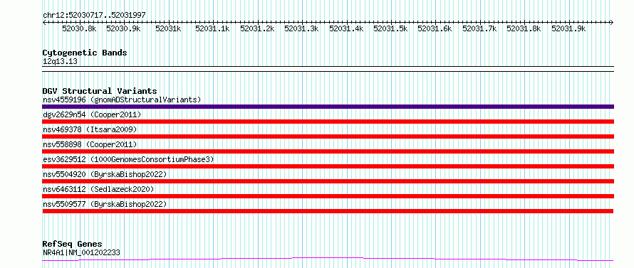
Task: Open the RefSeq Genes track title
Action: click(x=73, y=245)
